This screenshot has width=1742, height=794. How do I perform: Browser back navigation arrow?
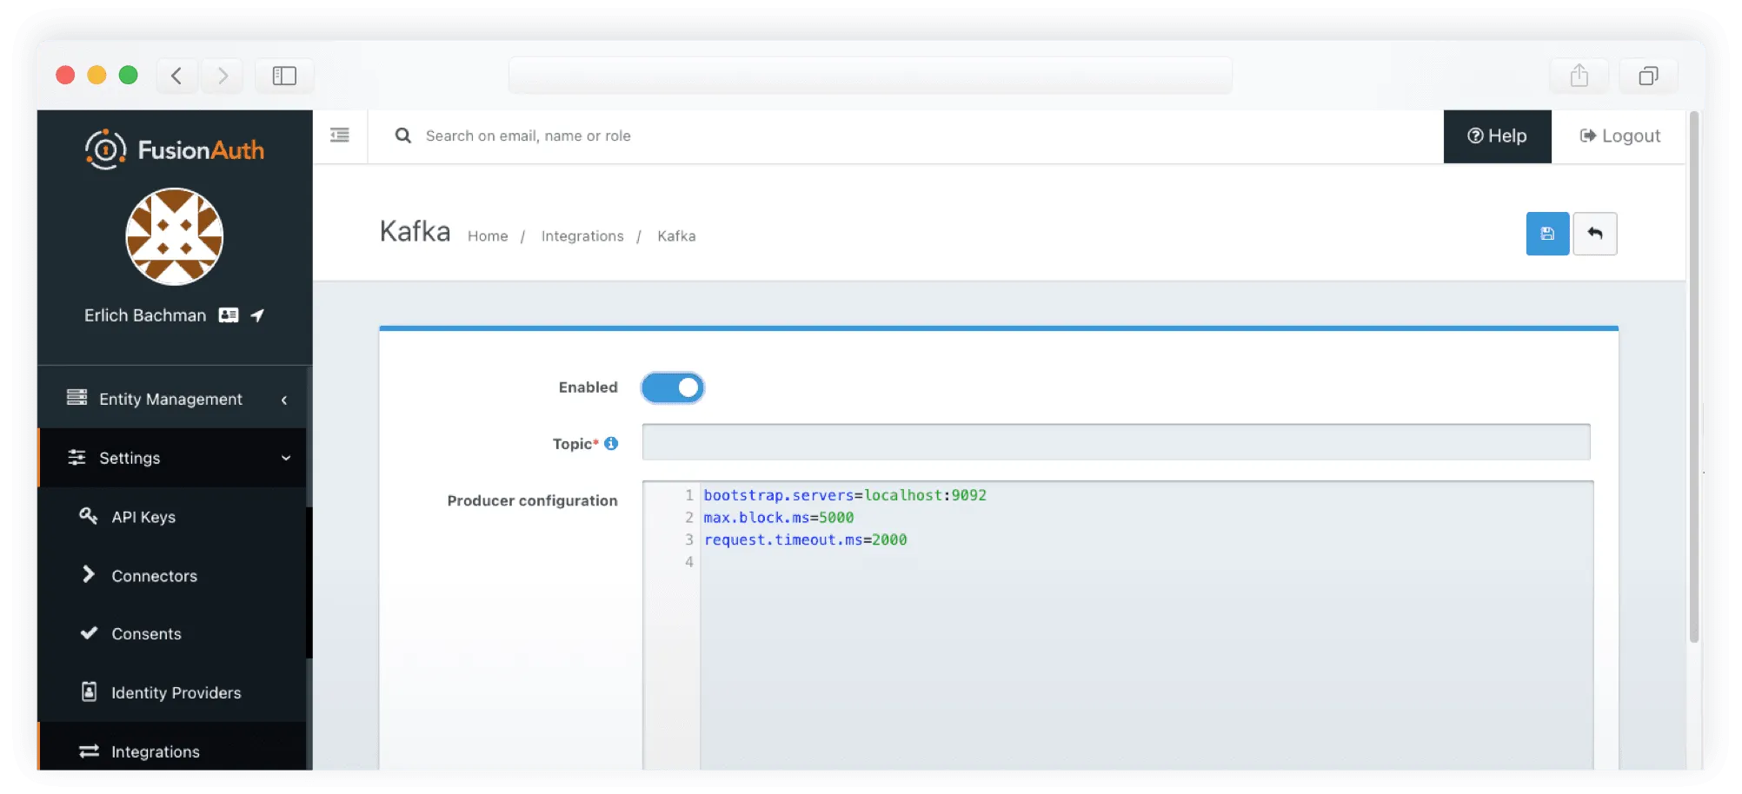[x=176, y=76]
